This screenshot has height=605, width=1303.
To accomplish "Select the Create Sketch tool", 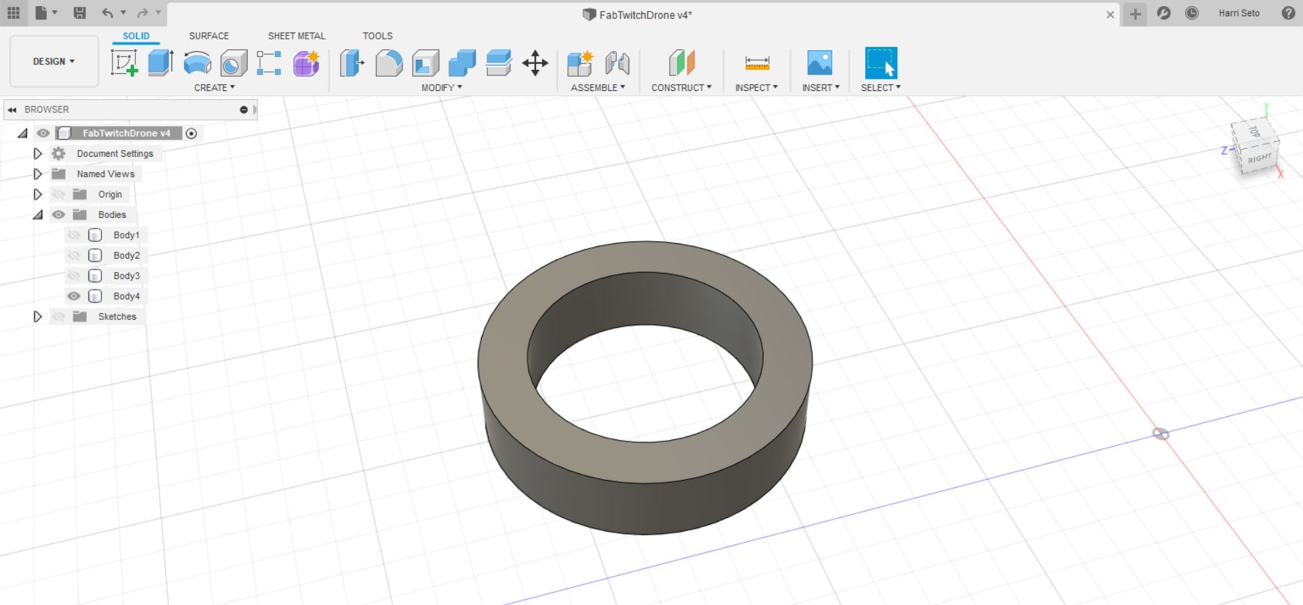I will click(x=124, y=62).
